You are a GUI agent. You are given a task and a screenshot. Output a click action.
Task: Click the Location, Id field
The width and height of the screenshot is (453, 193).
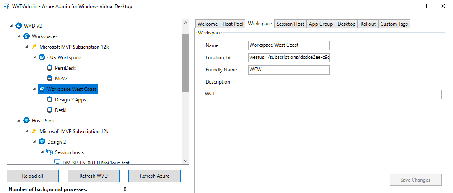pyautogui.click(x=289, y=58)
